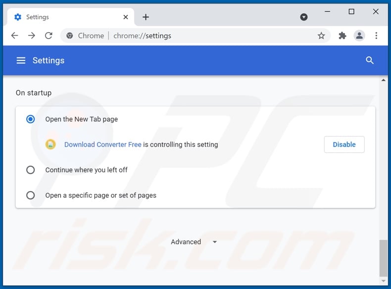Click 'is controlling this setting' text
Screen dimensions: 391x289
tap(181, 144)
